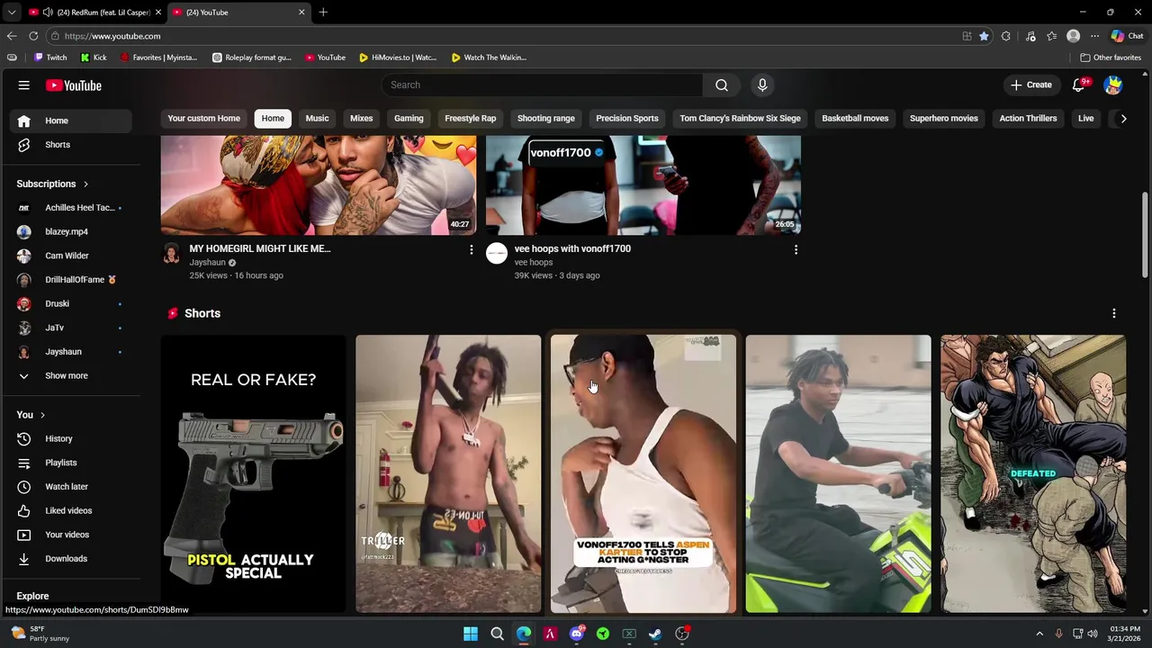Open DrillHallOfFame channel
Screen dimensions: 1152x648
pos(69,280)
